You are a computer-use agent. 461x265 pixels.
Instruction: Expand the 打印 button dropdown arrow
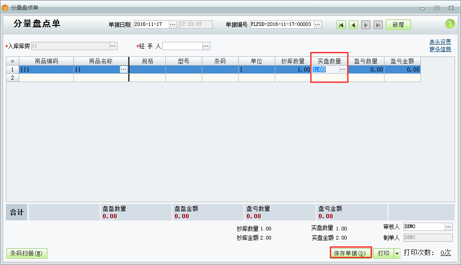[398, 254]
